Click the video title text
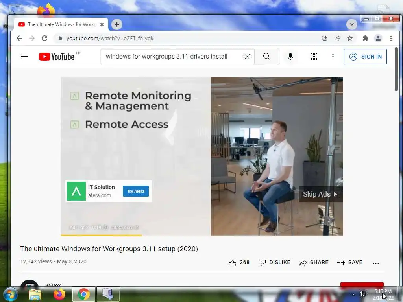Screen dimensions: 403x302 tap(109, 249)
